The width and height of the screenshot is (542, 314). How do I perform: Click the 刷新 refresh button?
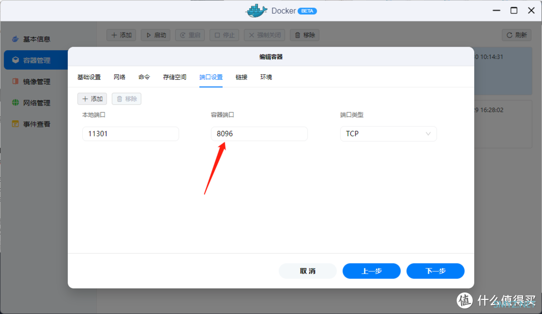tap(516, 35)
